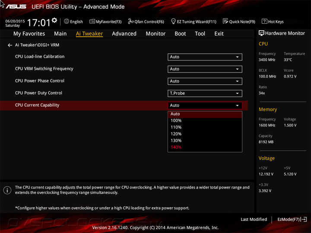
Task: Go to the Monitor tab
Action: tap(155, 34)
